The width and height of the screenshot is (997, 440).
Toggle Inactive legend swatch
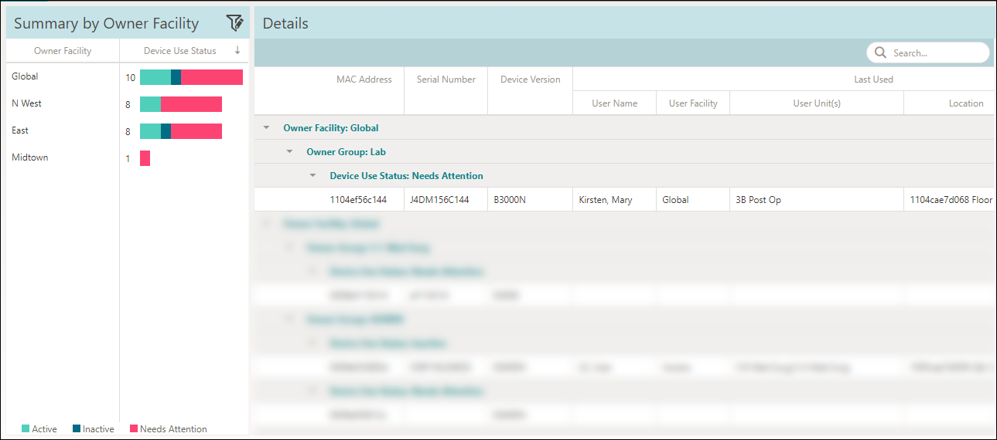77,428
